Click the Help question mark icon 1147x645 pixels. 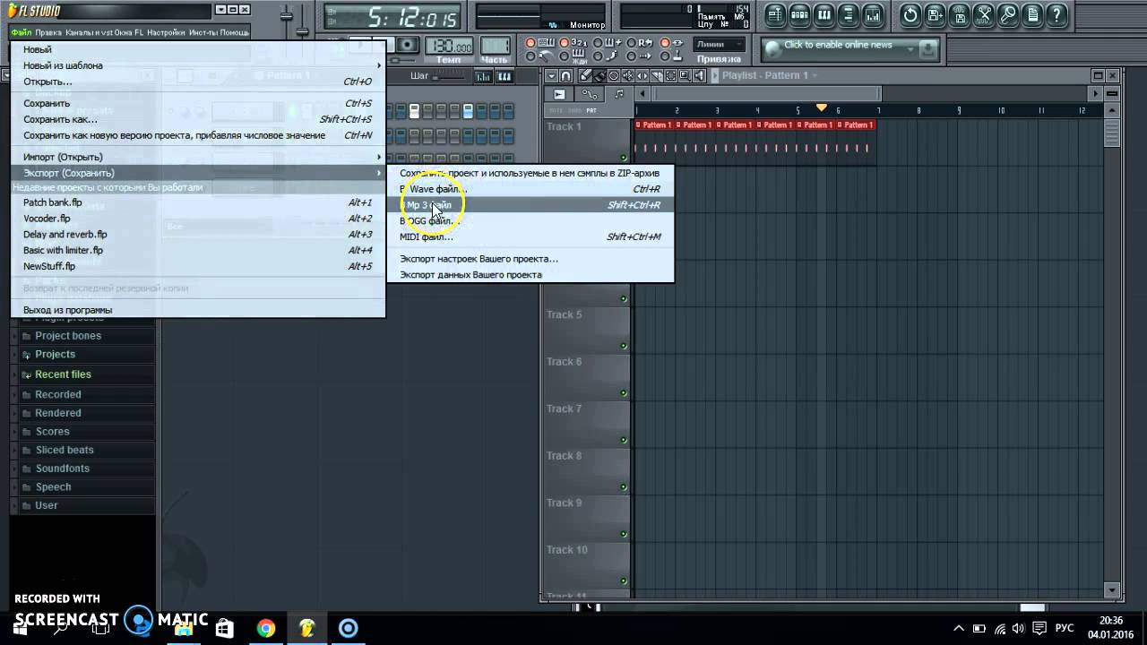1056,15
